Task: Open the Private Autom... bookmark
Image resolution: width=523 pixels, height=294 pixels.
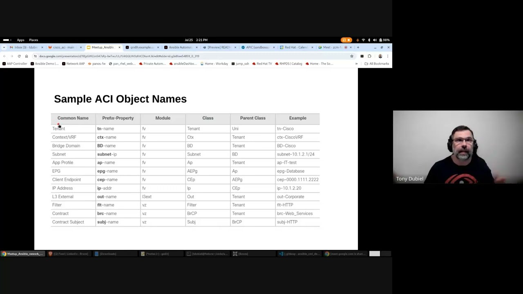Action: click(x=152, y=64)
